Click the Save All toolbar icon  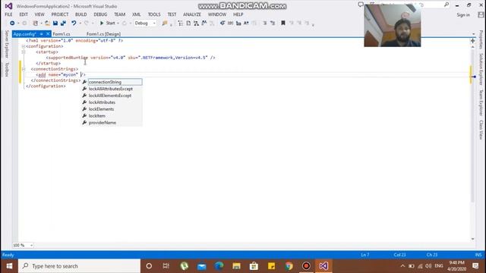coord(63,24)
